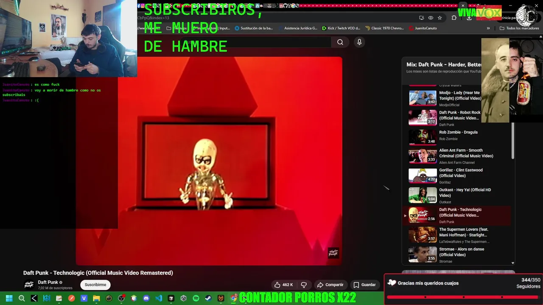The width and height of the screenshot is (543, 305).
Task: Open the JuanitoCanuto bookmark
Action: coord(423,28)
